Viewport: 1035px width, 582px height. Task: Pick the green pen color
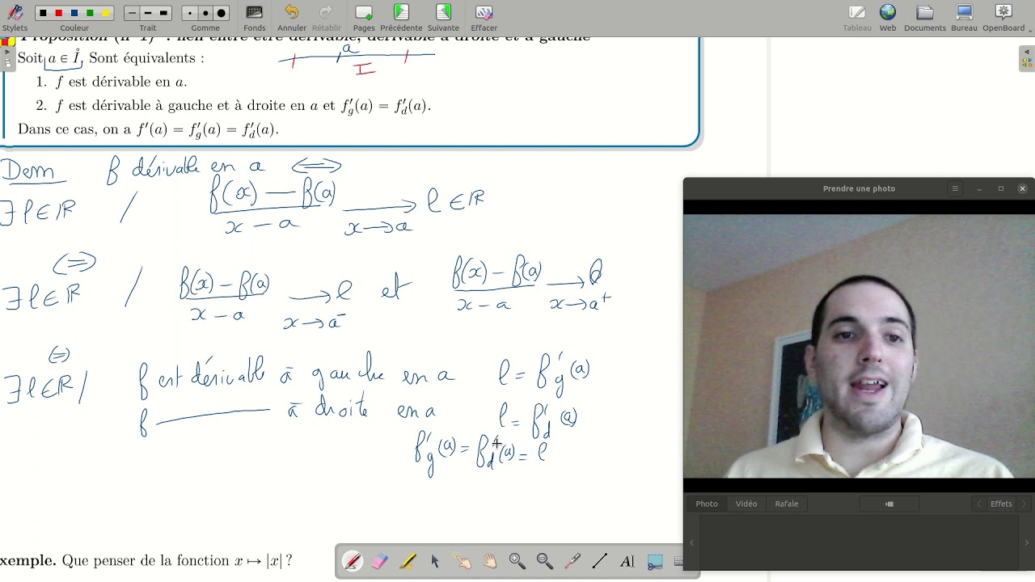point(90,14)
